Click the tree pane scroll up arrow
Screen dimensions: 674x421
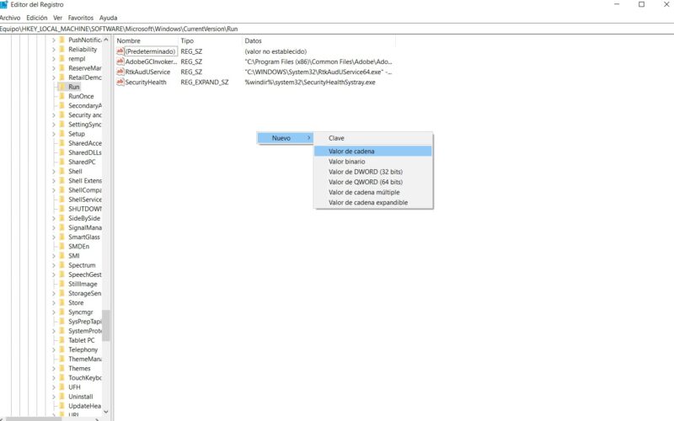point(106,40)
